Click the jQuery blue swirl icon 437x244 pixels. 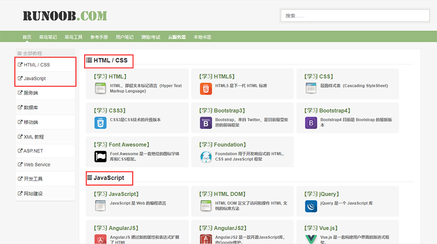[x=311, y=206]
